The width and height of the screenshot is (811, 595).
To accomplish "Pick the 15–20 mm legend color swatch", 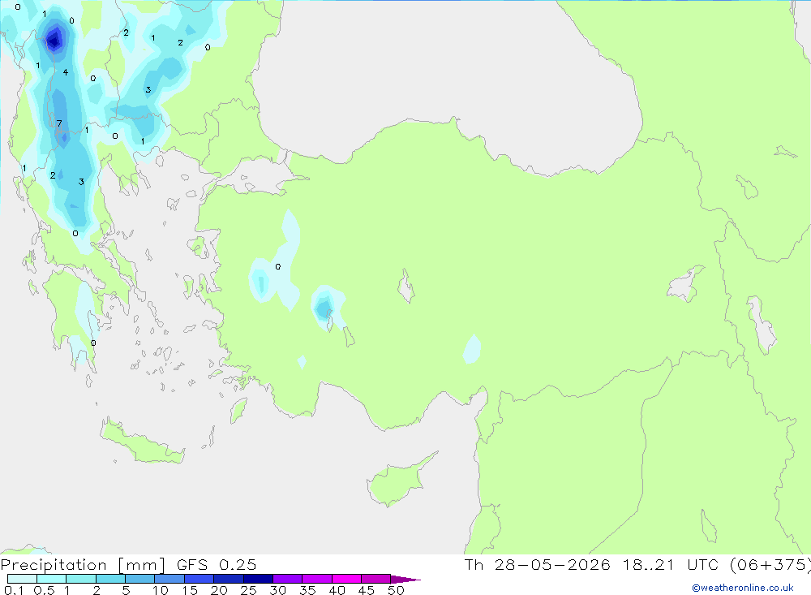I will coord(200,579).
